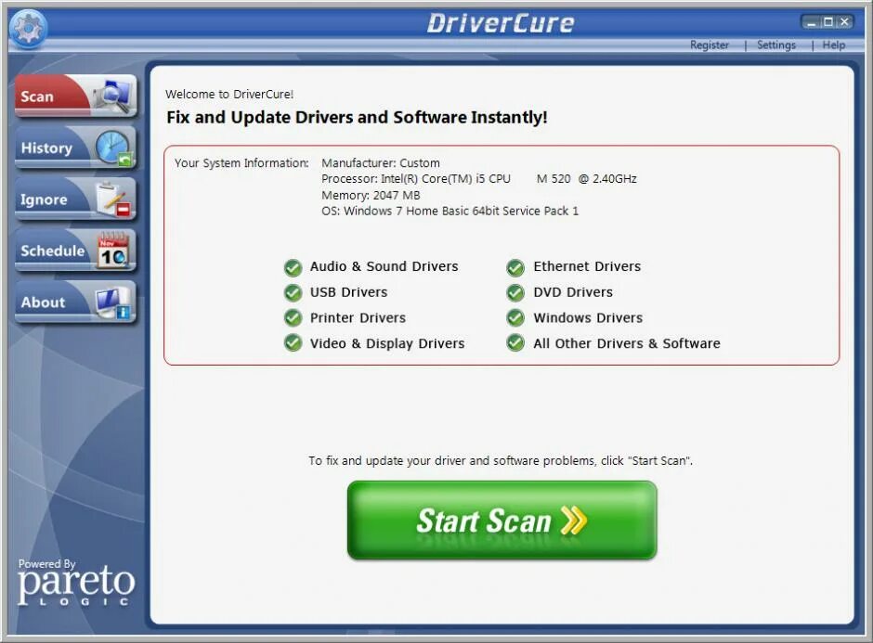Click checkmark beside Windows Drivers
The height and width of the screenshot is (643, 873).
pos(515,317)
